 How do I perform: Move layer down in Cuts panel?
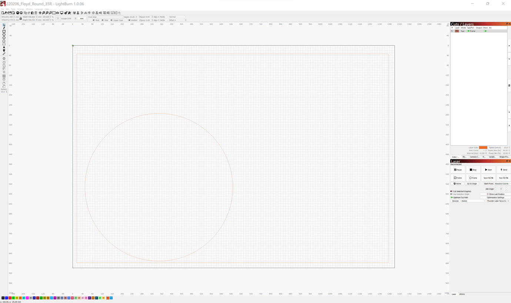[x=509, y=59]
